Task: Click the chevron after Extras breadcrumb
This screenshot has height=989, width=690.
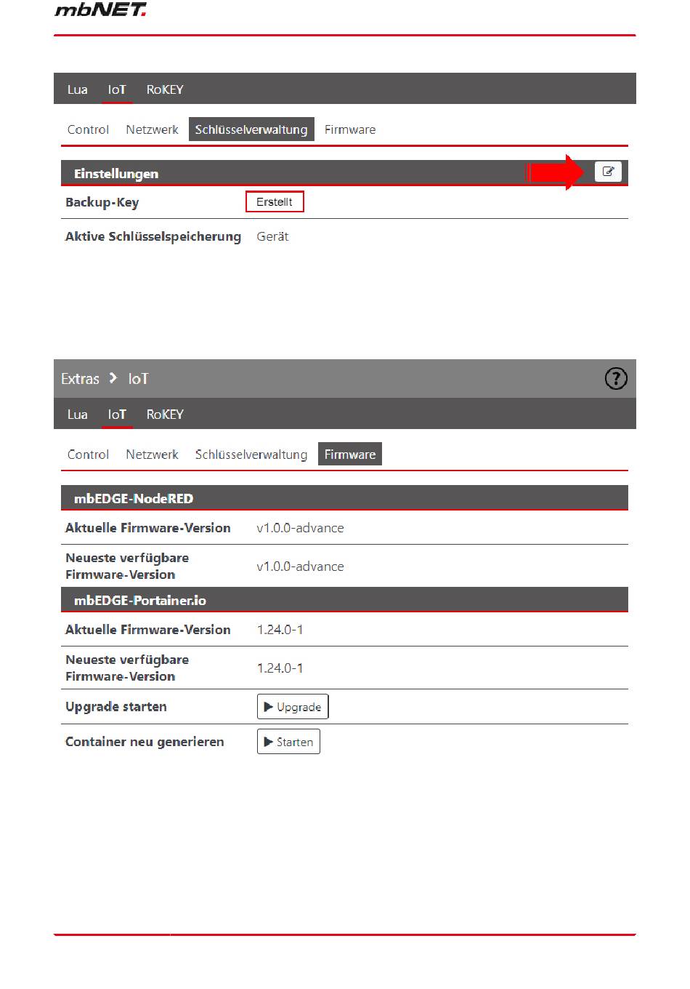Action: pyautogui.click(x=113, y=377)
